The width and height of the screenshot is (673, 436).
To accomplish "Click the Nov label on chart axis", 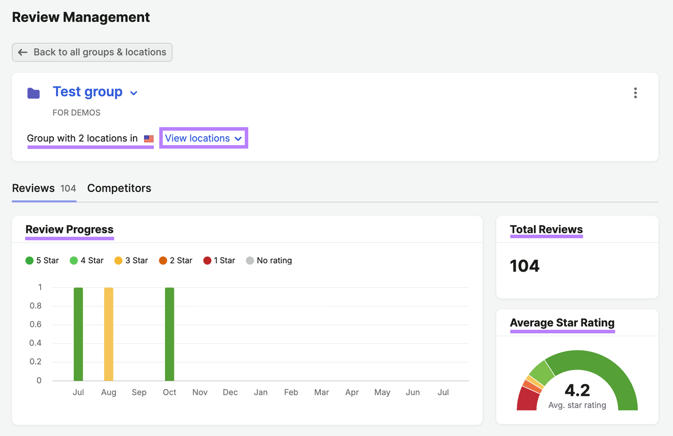I will (x=200, y=392).
